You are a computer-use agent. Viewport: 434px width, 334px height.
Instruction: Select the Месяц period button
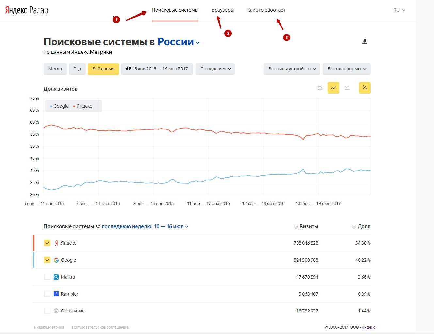pos(55,69)
